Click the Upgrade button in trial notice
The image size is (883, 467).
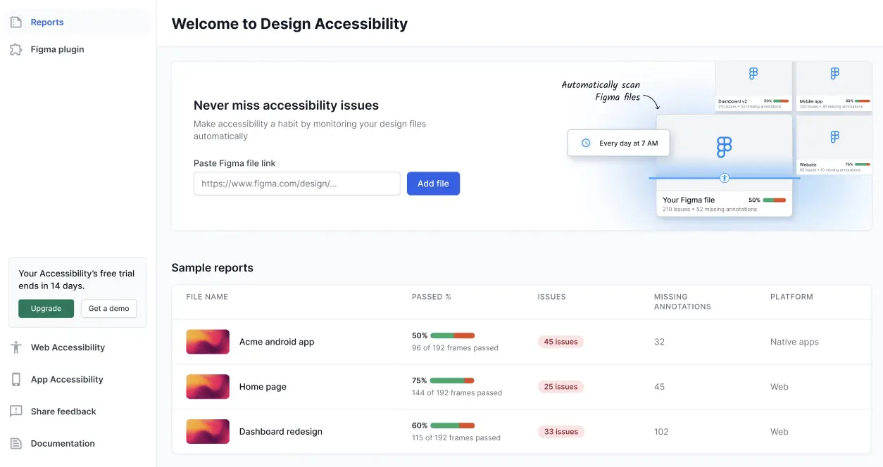[x=46, y=308]
